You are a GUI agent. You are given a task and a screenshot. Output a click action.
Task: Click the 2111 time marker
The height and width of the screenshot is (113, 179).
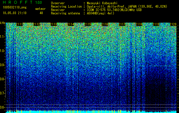pos(19,24)
